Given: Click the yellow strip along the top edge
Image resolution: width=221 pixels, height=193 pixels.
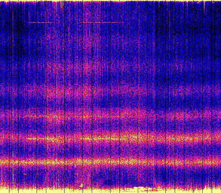Looking at the screenshot, I should click(110, 1).
